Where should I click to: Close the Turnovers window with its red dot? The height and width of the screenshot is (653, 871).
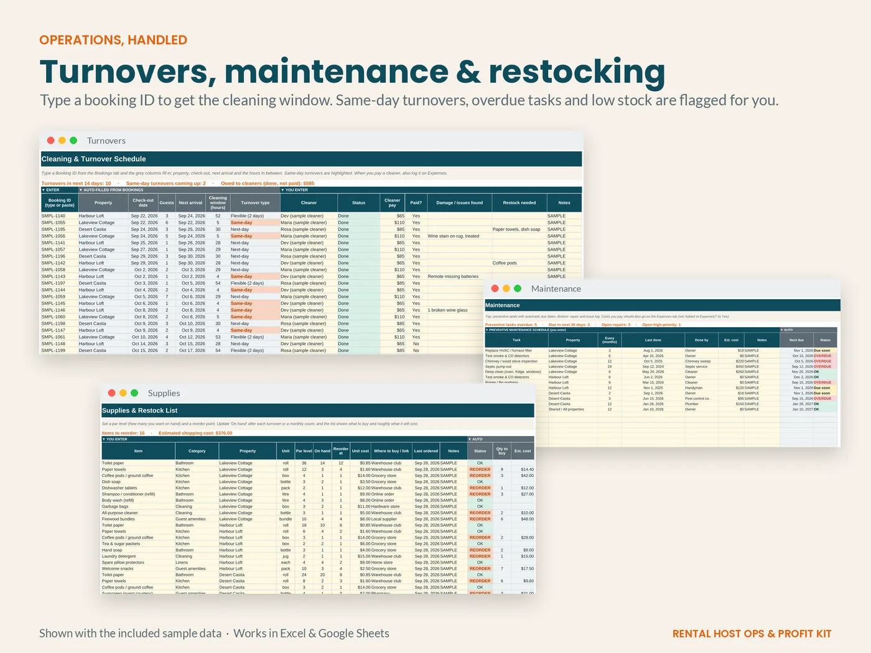[51, 141]
